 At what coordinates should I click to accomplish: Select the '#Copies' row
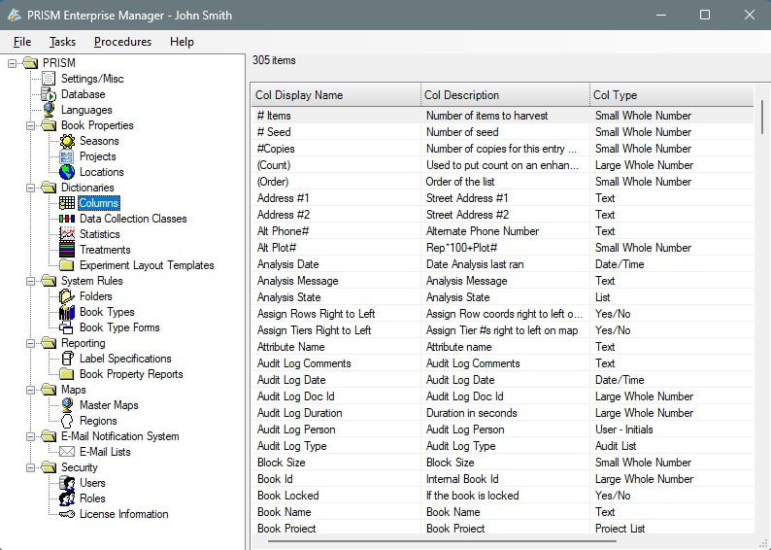point(502,149)
